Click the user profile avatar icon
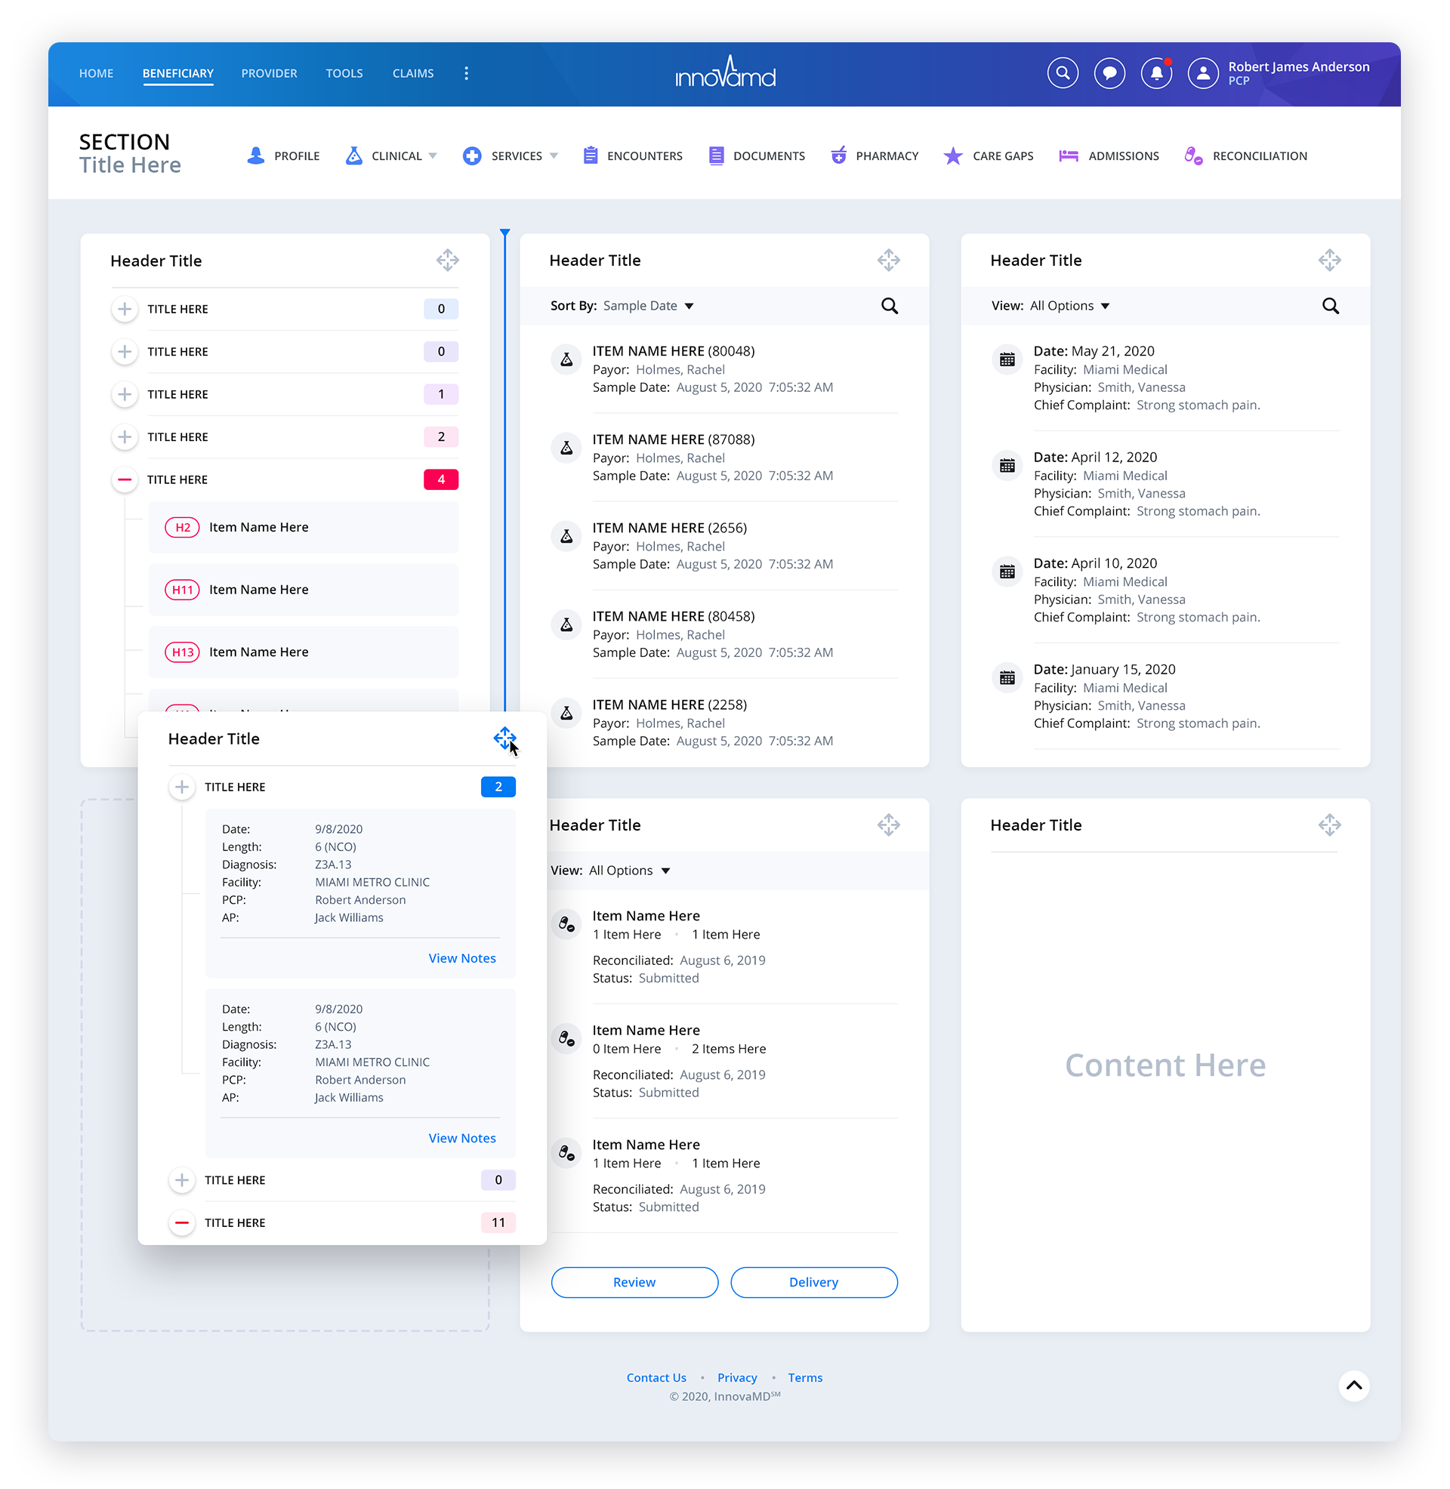 [1202, 73]
